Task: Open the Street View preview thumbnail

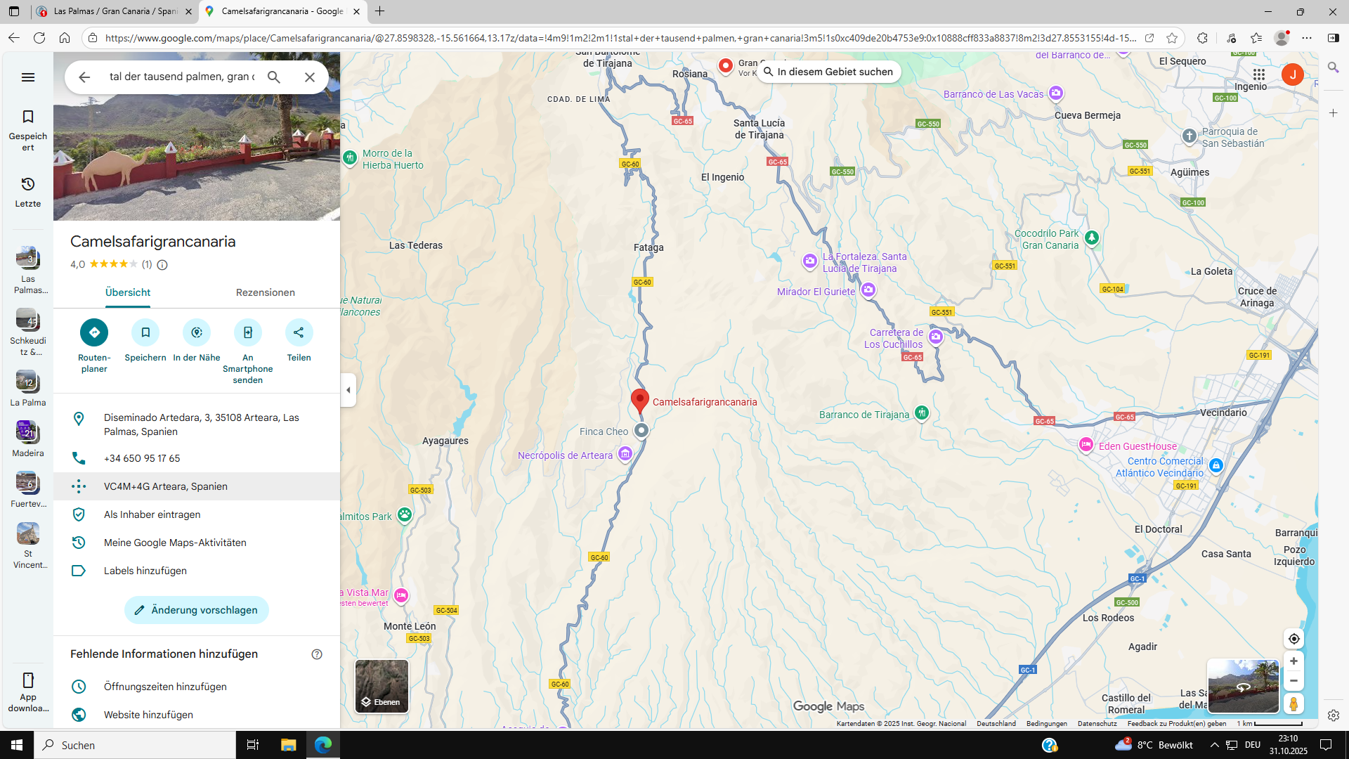Action: point(1243,686)
